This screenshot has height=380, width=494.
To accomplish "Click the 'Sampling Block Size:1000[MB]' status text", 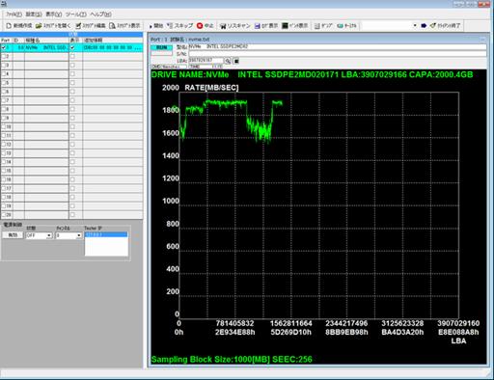I will click(210, 359).
